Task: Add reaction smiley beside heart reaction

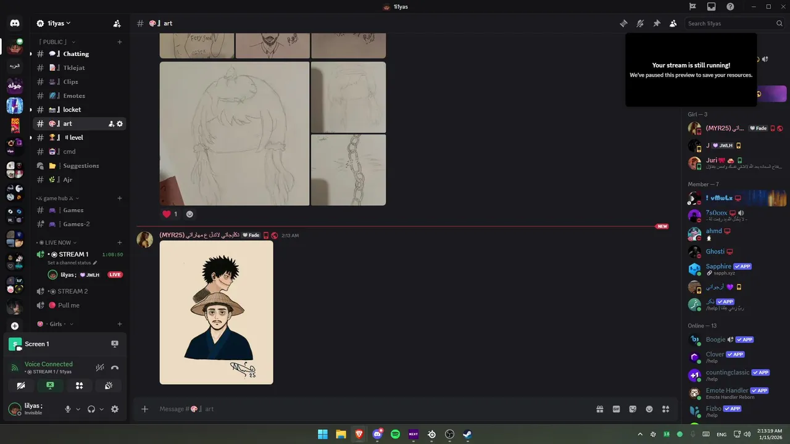Action: pos(189,214)
